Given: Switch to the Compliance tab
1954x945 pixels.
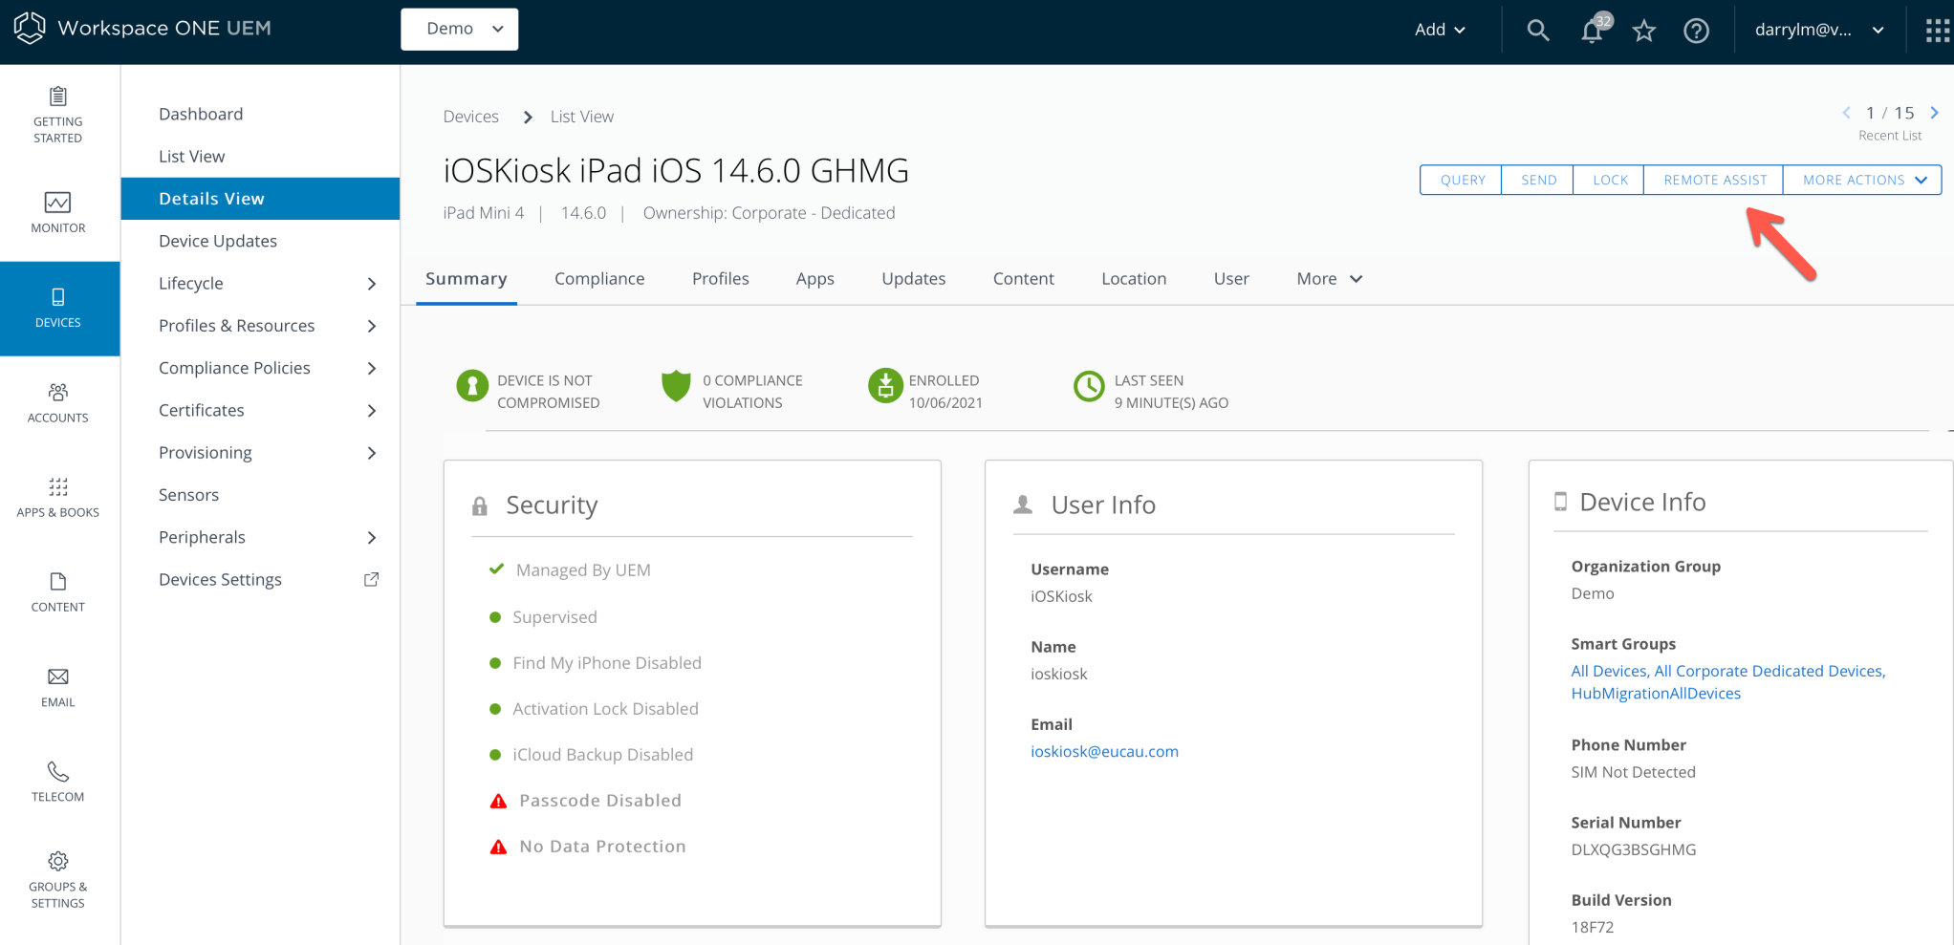Looking at the screenshot, I should click(x=599, y=278).
